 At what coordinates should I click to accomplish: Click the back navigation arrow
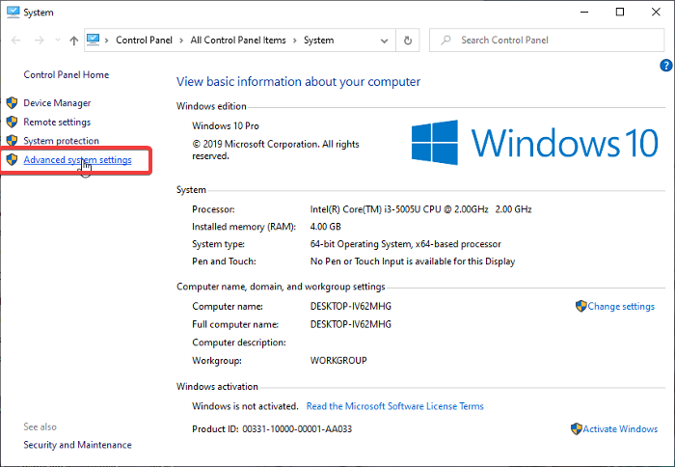15,41
